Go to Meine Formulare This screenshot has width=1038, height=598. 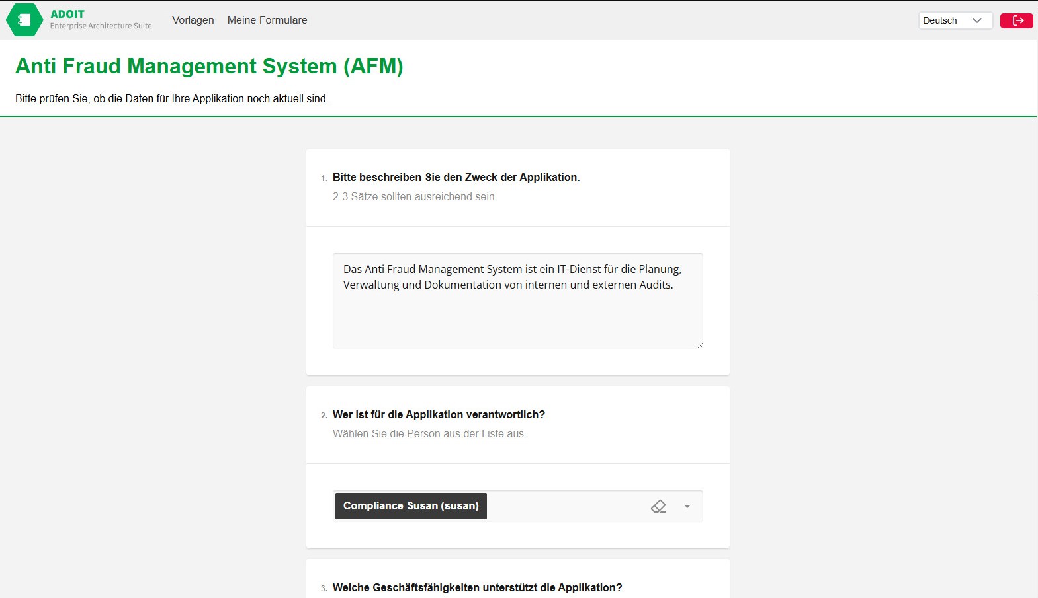click(267, 20)
